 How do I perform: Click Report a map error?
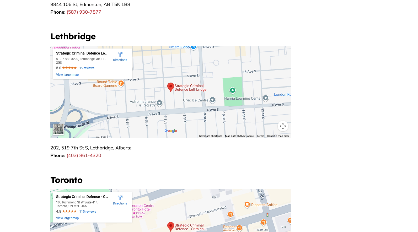click(x=278, y=136)
